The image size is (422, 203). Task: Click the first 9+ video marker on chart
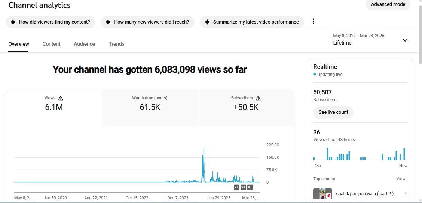[x=236, y=187]
